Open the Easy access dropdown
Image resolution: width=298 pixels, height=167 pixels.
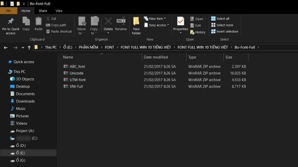[156, 25]
